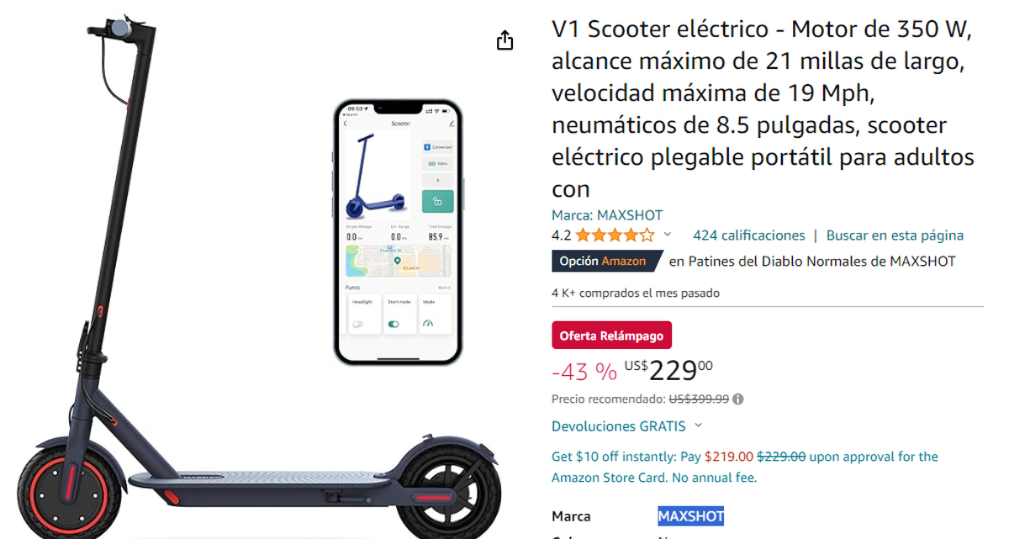The width and height of the screenshot is (1009, 539).
Task: Click the Mode speedometer icon in phone app
Action: (429, 323)
